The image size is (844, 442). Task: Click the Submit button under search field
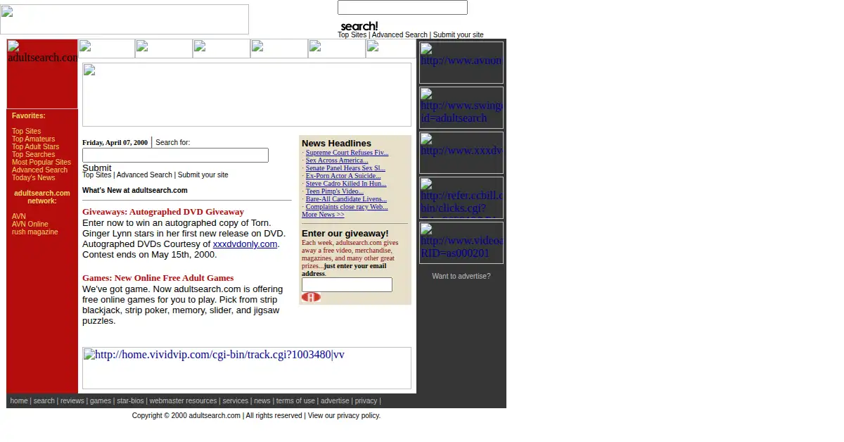pyautogui.click(x=97, y=168)
